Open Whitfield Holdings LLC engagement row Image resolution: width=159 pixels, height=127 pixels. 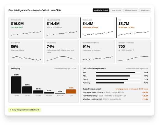115,99
